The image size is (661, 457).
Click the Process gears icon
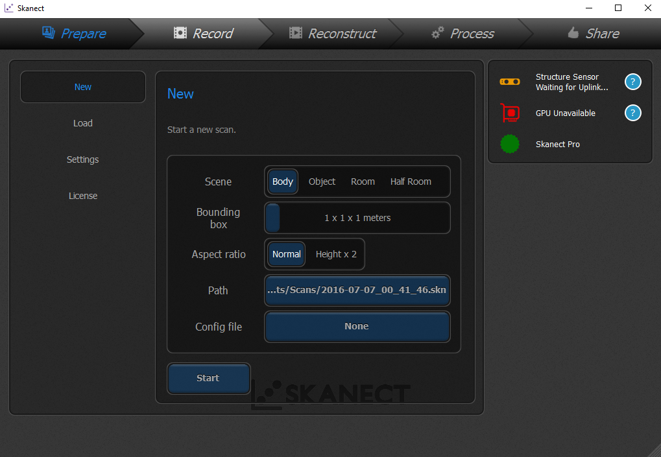(438, 32)
